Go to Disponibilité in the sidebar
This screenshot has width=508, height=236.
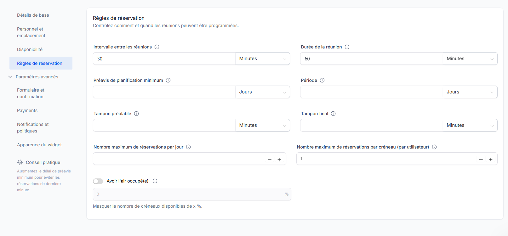(30, 49)
